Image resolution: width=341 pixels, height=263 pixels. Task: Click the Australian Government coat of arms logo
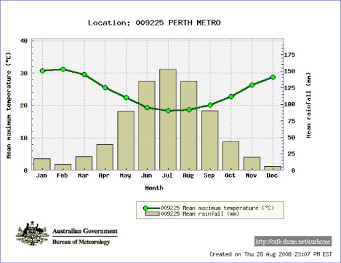coord(33,234)
